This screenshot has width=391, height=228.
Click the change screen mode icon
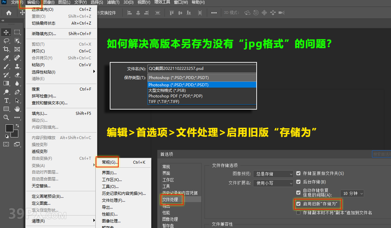point(17,144)
